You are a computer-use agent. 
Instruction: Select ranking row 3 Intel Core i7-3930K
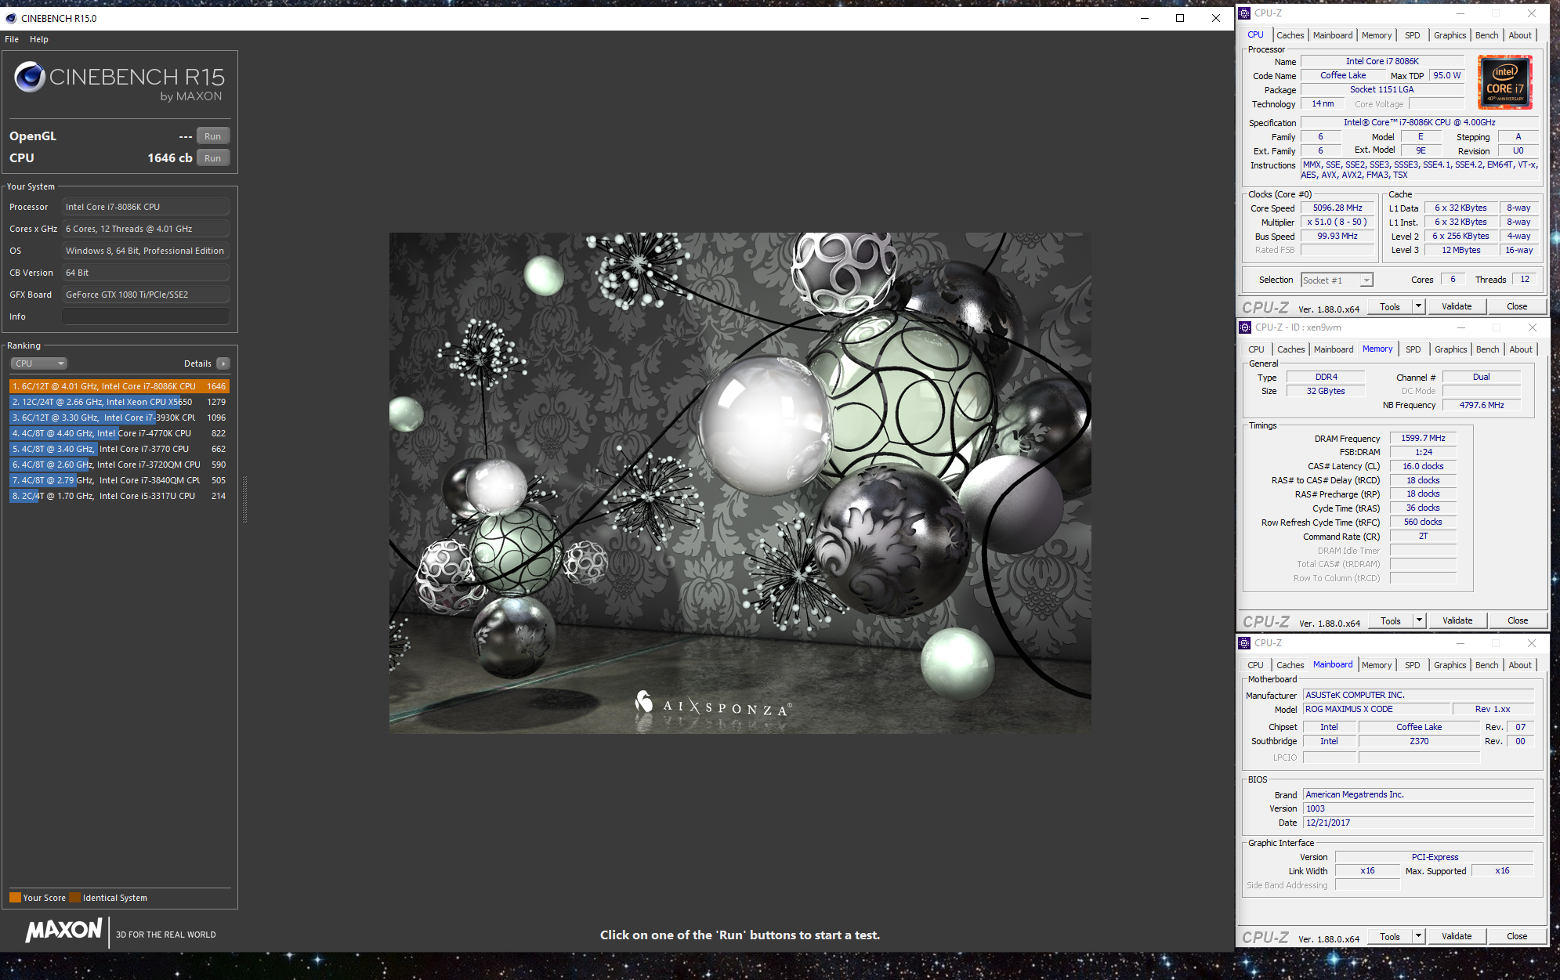119,418
